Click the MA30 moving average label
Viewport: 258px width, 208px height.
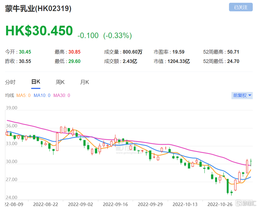pyautogui.click(x=62, y=96)
